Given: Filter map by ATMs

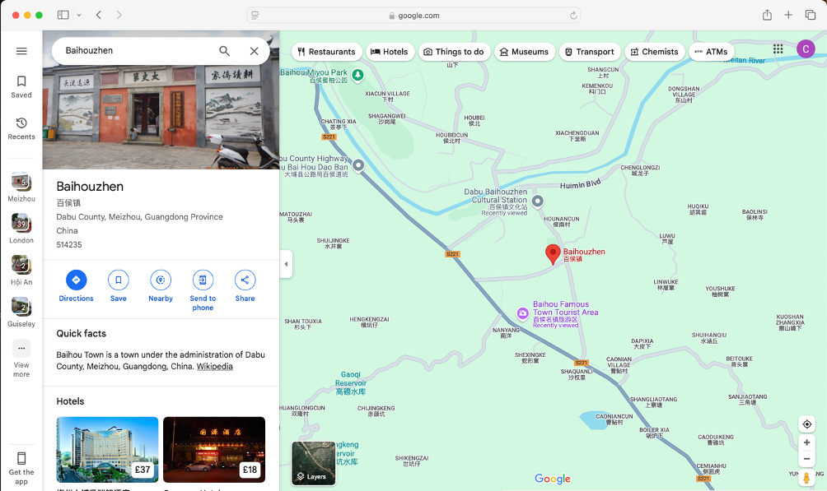Looking at the screenshot, I should click(x=712, y=52).
